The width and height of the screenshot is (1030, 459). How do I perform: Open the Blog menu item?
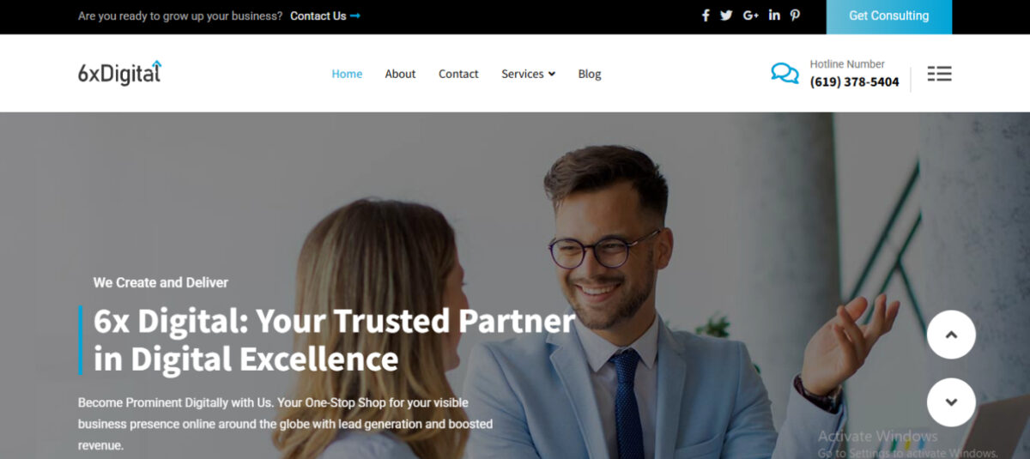pyautogui.click(x=590, y=74)
